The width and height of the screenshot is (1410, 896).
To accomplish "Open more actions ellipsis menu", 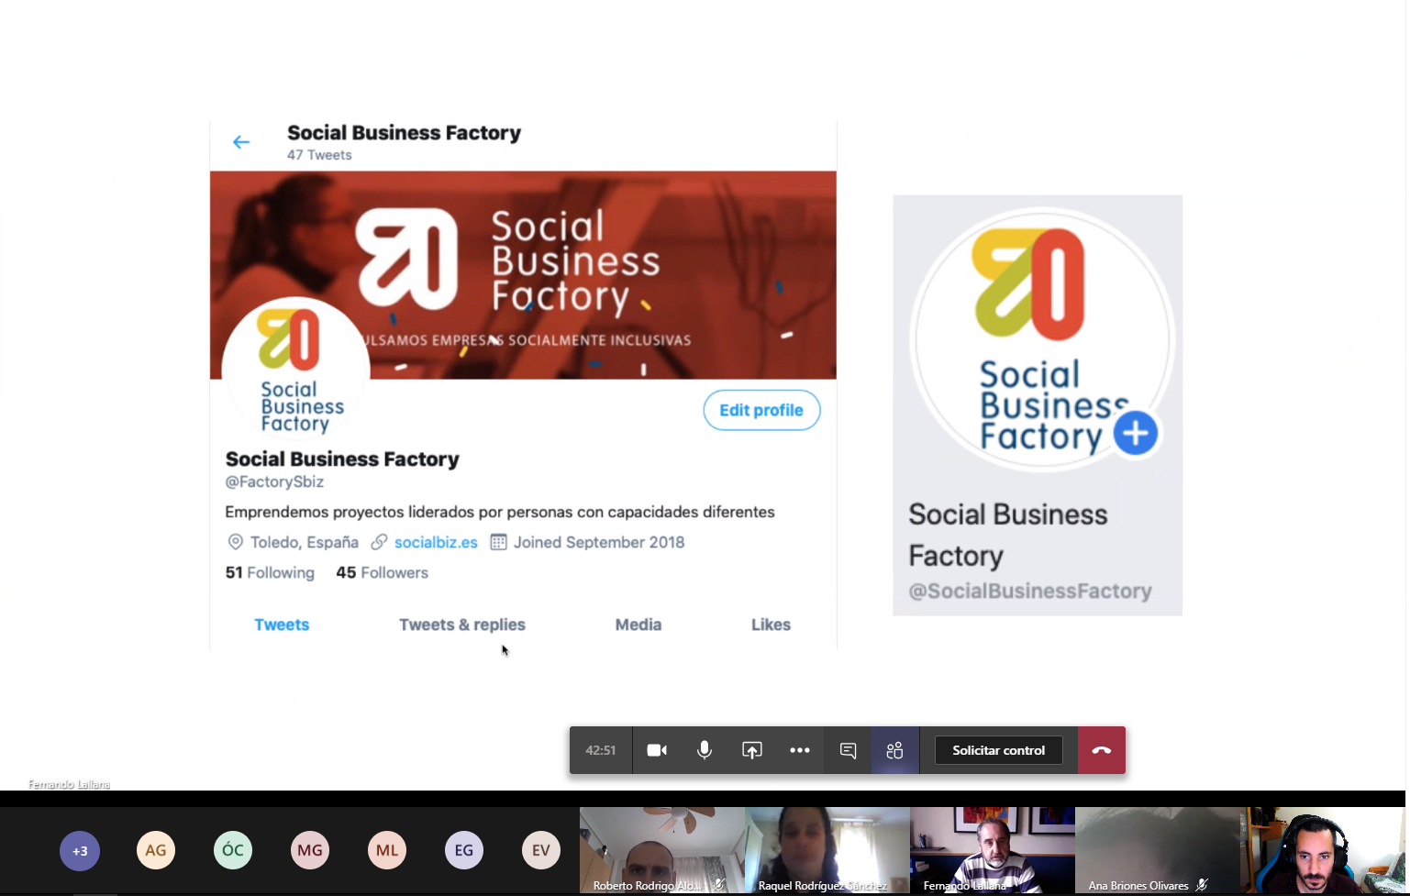I will pos(800,750).
